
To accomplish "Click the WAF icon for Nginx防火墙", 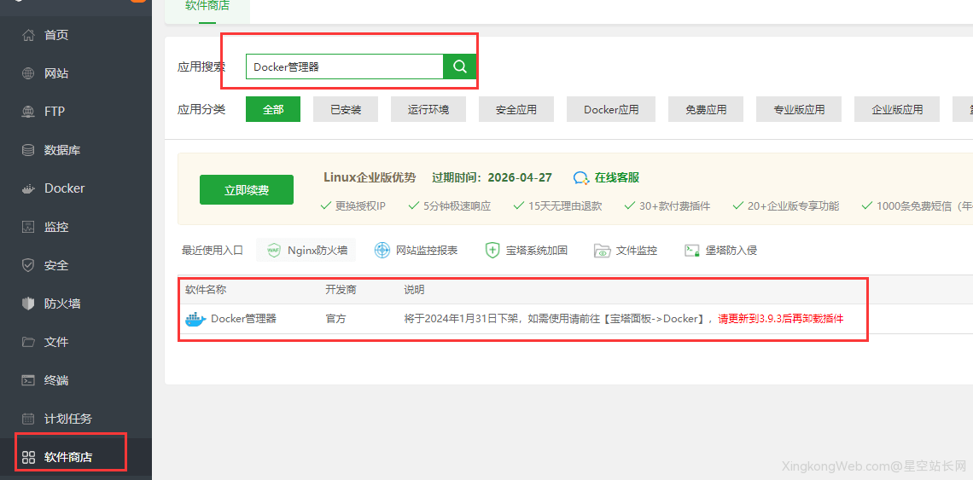I will click(274, 251).
